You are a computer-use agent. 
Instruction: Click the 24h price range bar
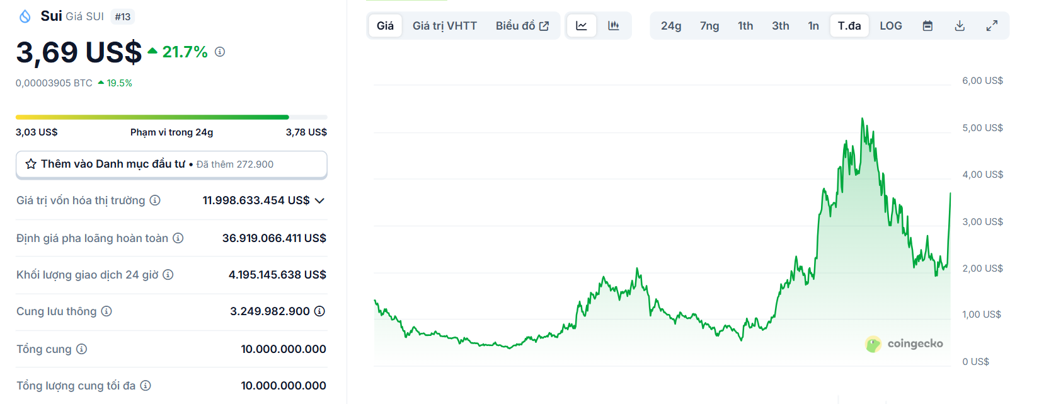pos(171,117)
